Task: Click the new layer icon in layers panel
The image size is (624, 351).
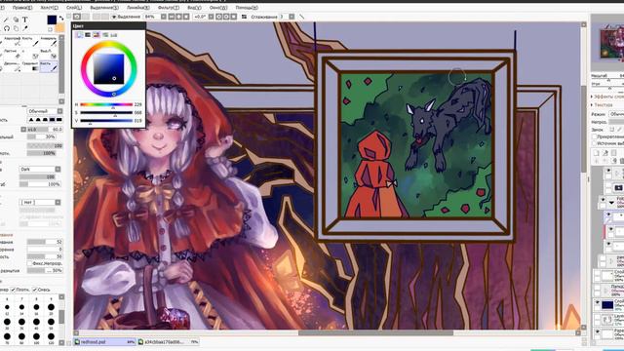Action: click(596, 153)
